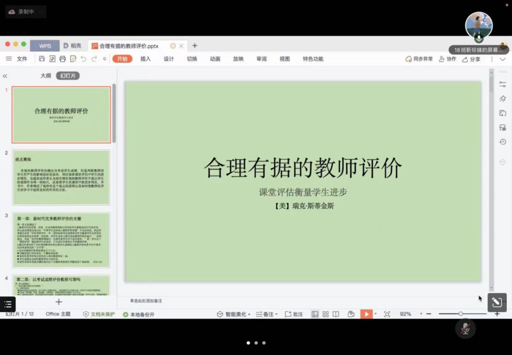Click the 文档未保护 status indicator
Image resolution: width=512 pixels, height=355 pixels.
click(x=99, y=314)
